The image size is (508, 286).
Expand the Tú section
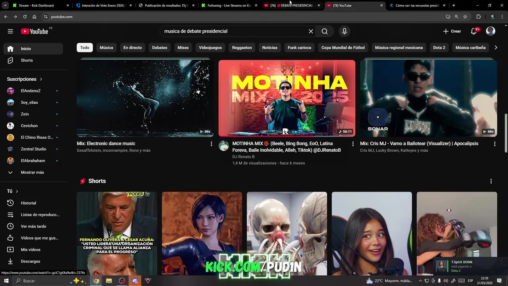pos(13,191)
